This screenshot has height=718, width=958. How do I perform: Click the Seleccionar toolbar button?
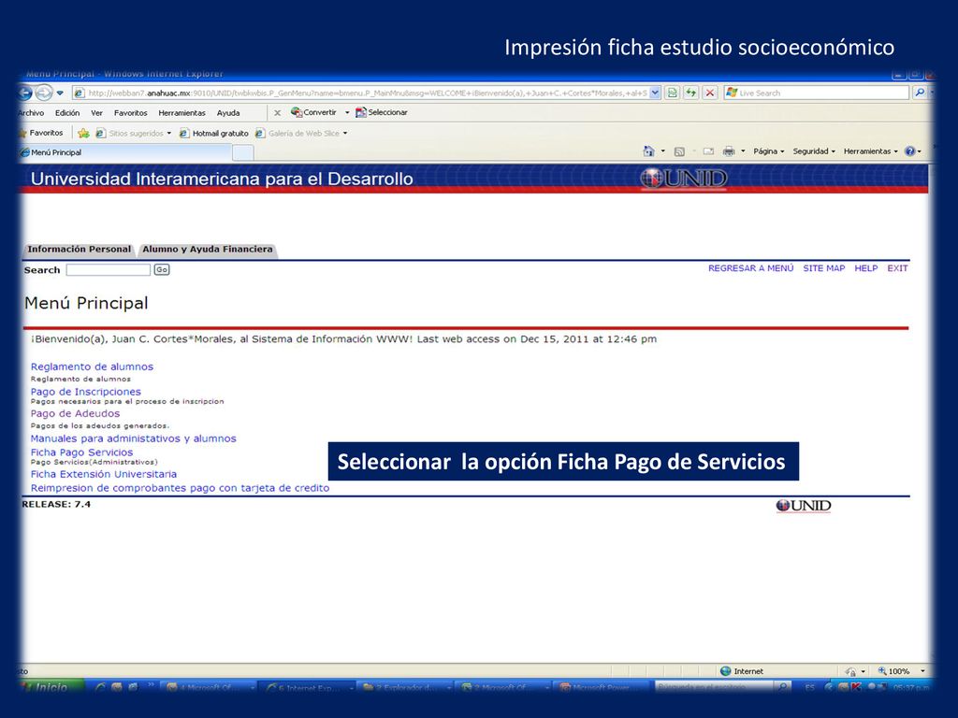(x=382, y=112)
